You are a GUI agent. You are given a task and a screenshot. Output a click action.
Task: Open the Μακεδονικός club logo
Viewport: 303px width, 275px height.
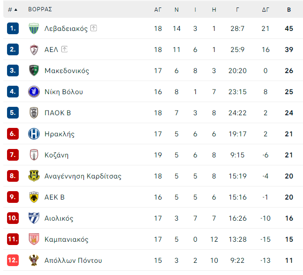34,71
